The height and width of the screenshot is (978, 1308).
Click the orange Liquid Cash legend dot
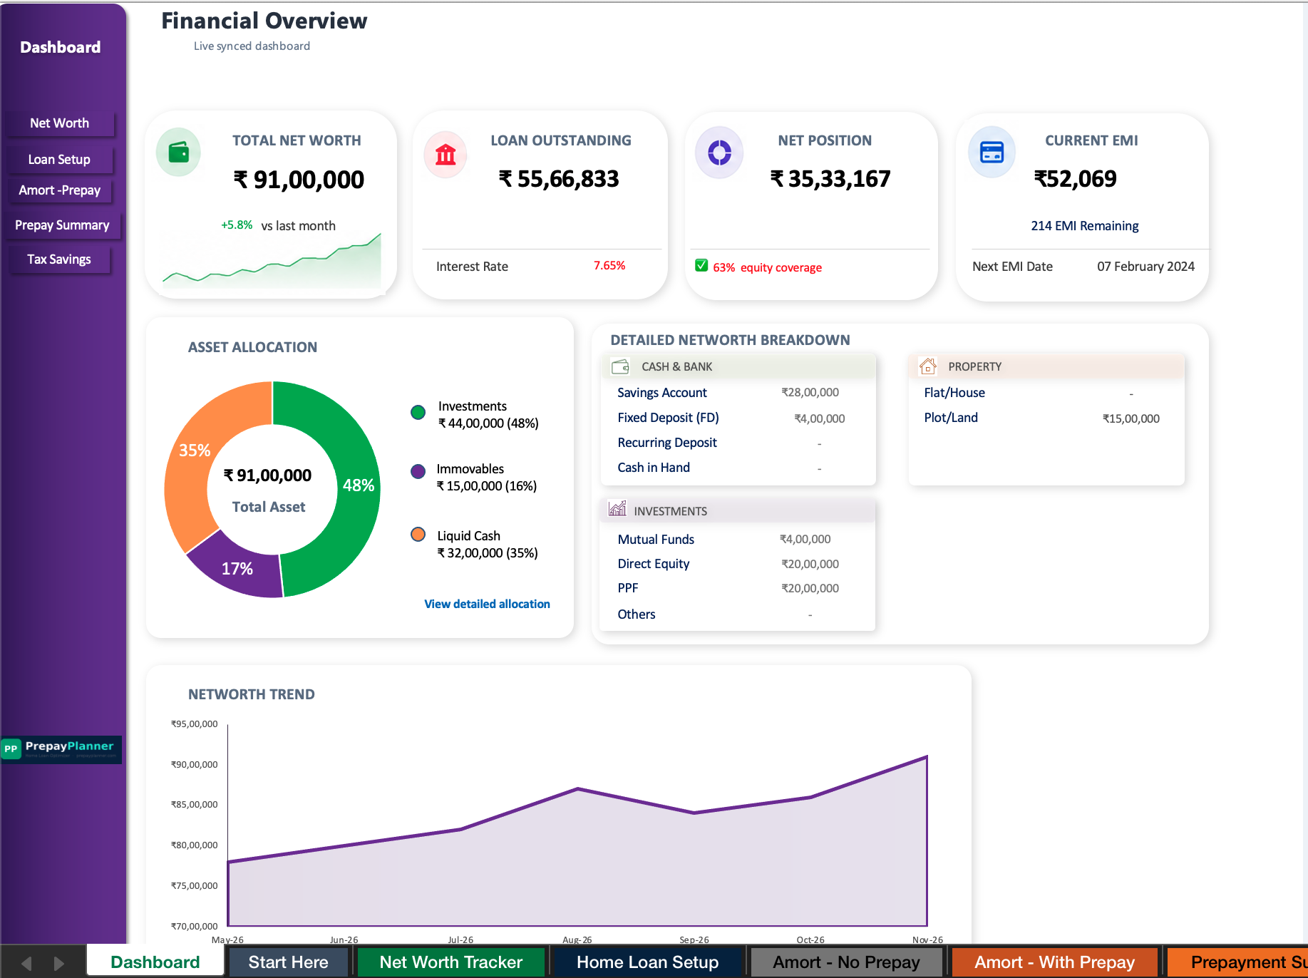tap(418, 535)
